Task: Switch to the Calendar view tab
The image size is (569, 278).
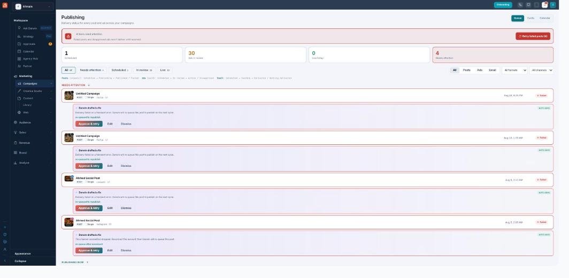Action: click(x=545, y=18)
